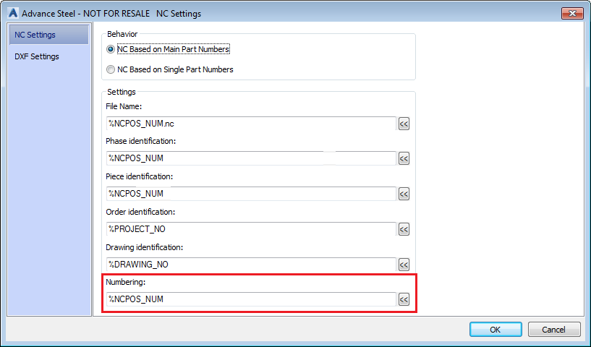
Task: Click the 'File Name:' label
Action: tap(124, 106)
